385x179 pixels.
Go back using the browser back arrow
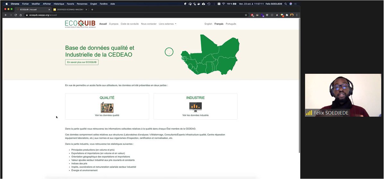6,15
